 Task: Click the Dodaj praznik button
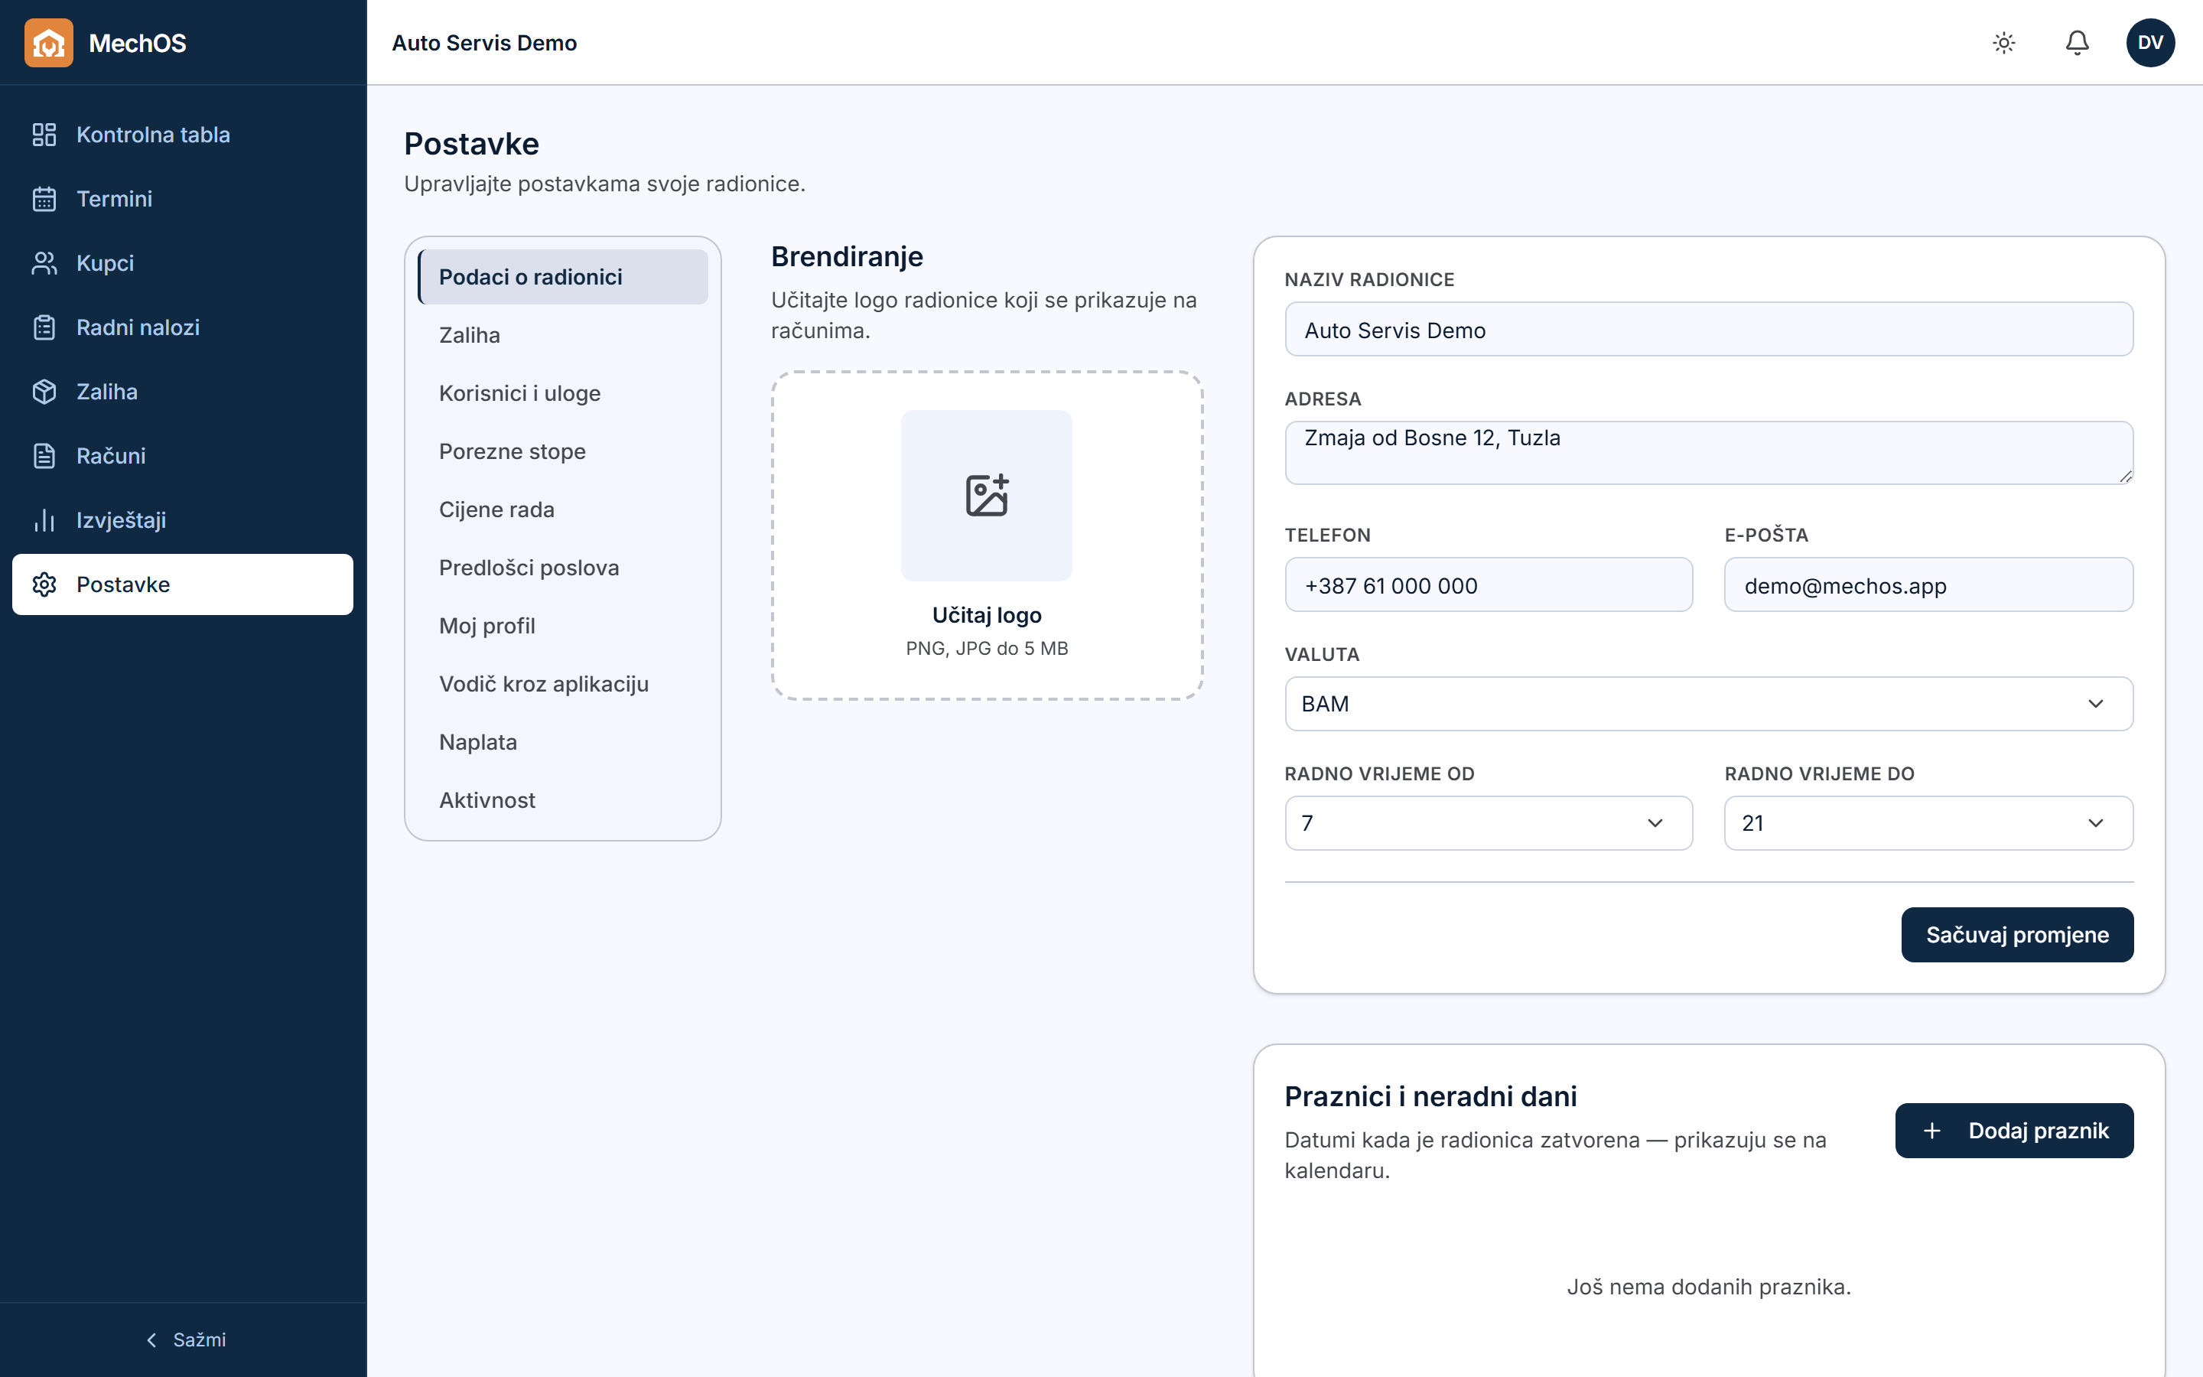click(x=2013, y=1130)
